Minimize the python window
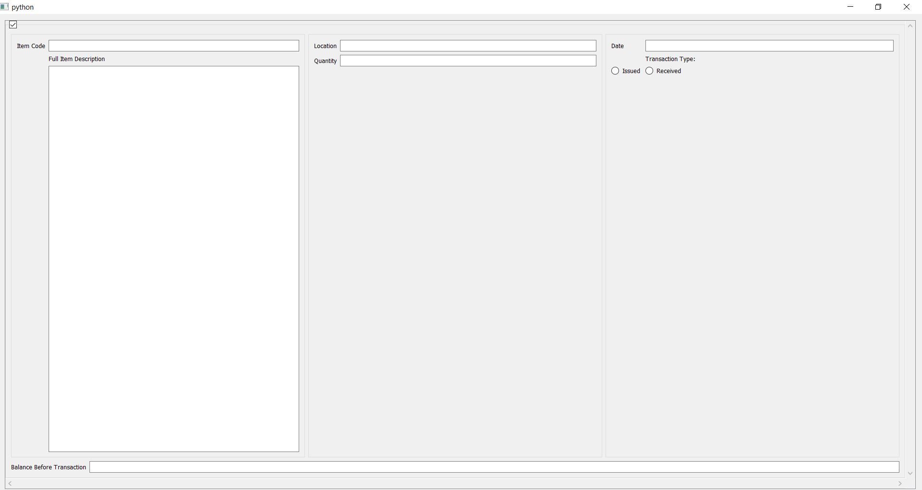This screenshot has height=490, width=922. pyautogui.click(x=850, y=7)
